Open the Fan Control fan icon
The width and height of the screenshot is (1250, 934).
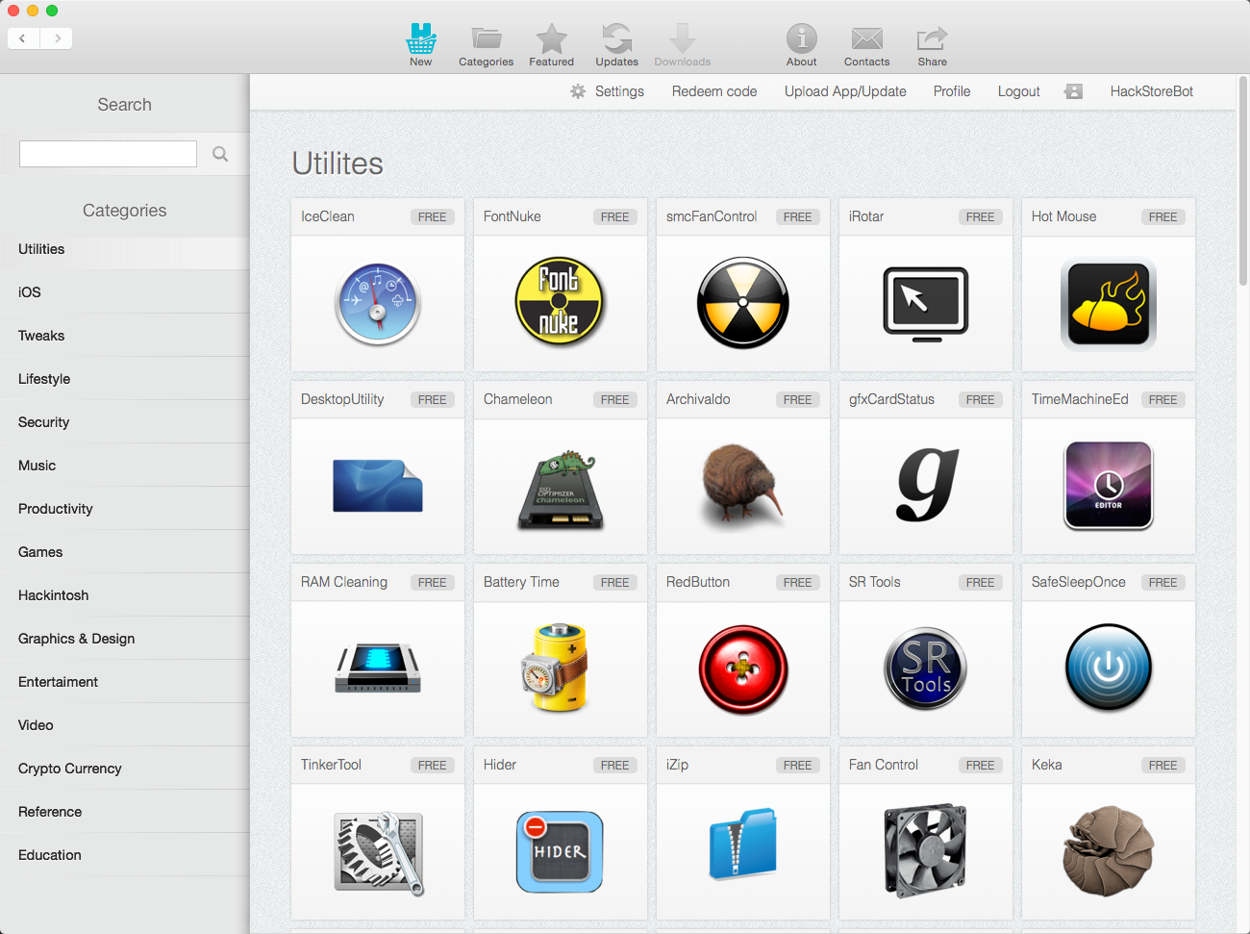coord(926,851)
